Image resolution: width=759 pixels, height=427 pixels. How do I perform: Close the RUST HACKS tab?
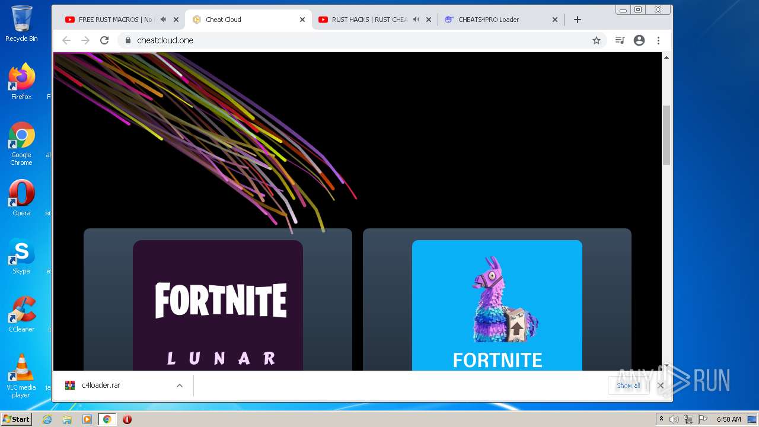[429, 20]
